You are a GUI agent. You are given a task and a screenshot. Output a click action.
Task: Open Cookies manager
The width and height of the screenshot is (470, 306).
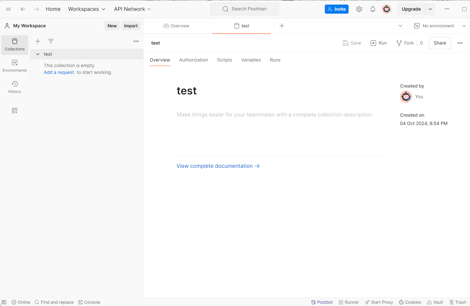pos(410,302)
